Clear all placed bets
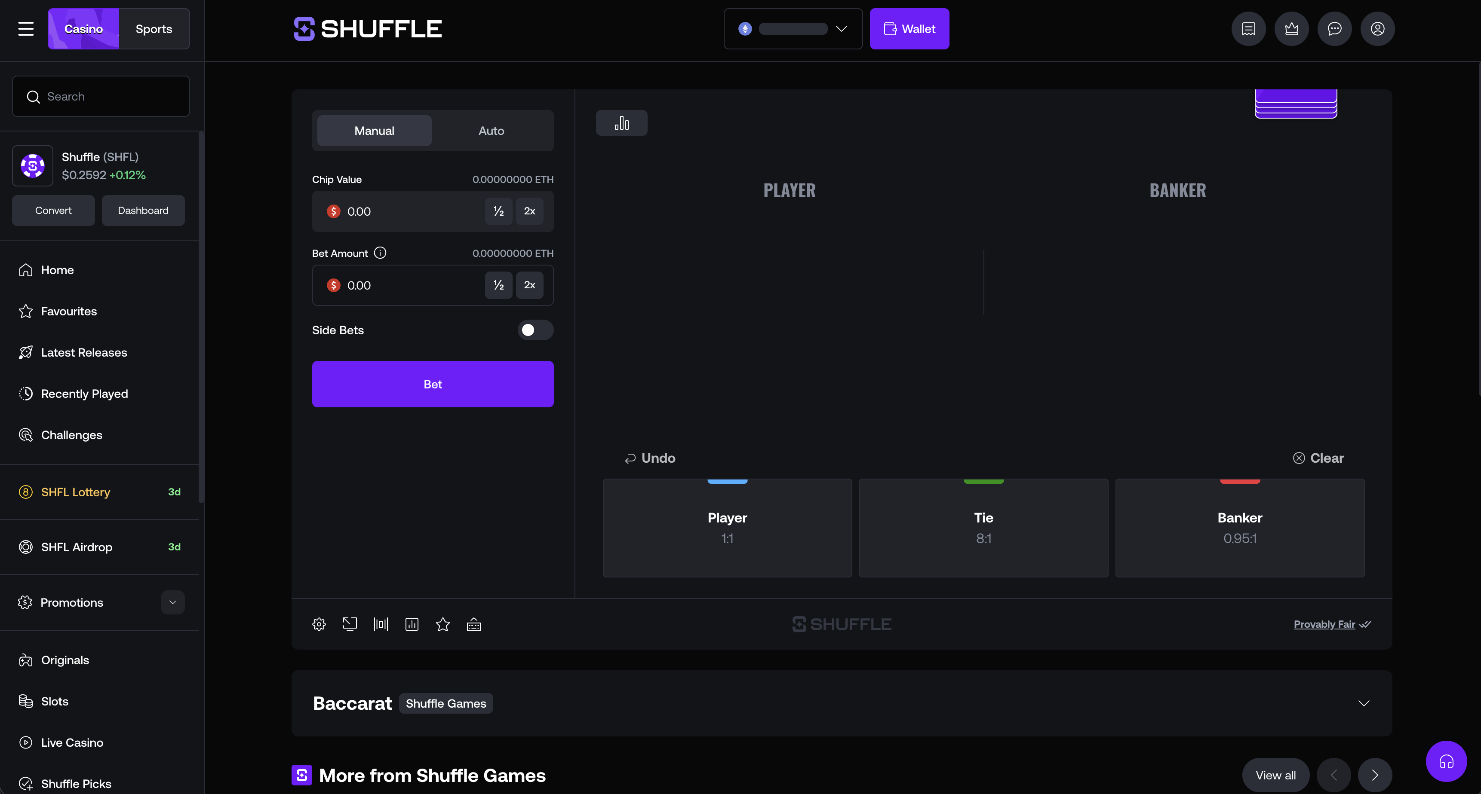 coord(1318,458)
